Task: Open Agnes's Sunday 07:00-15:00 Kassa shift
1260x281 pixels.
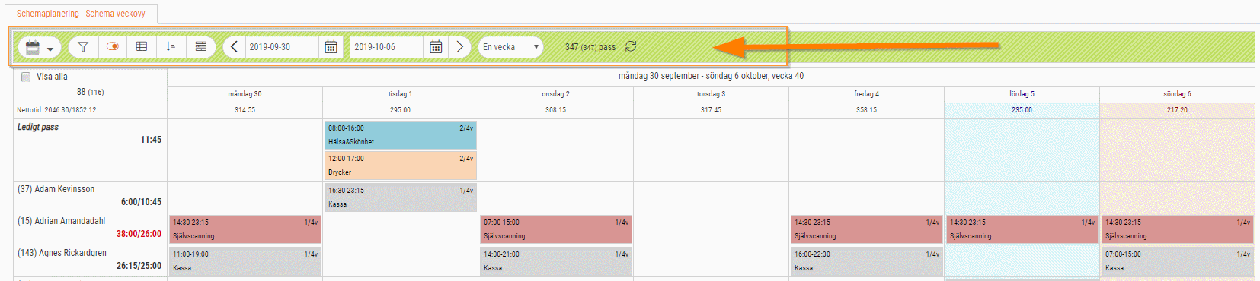Action: (x=1178, y=261)
